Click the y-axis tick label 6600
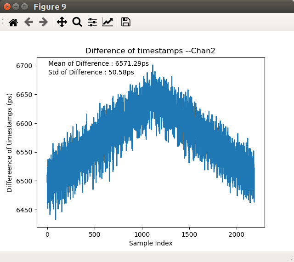 [x=24, y=124]
